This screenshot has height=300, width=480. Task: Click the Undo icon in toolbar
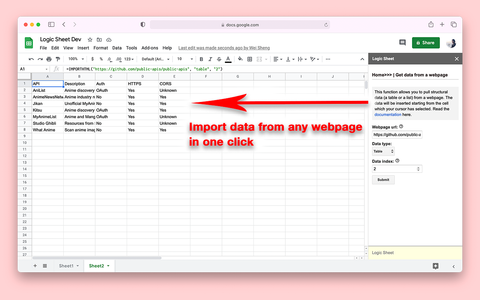(x=31, y=59)
